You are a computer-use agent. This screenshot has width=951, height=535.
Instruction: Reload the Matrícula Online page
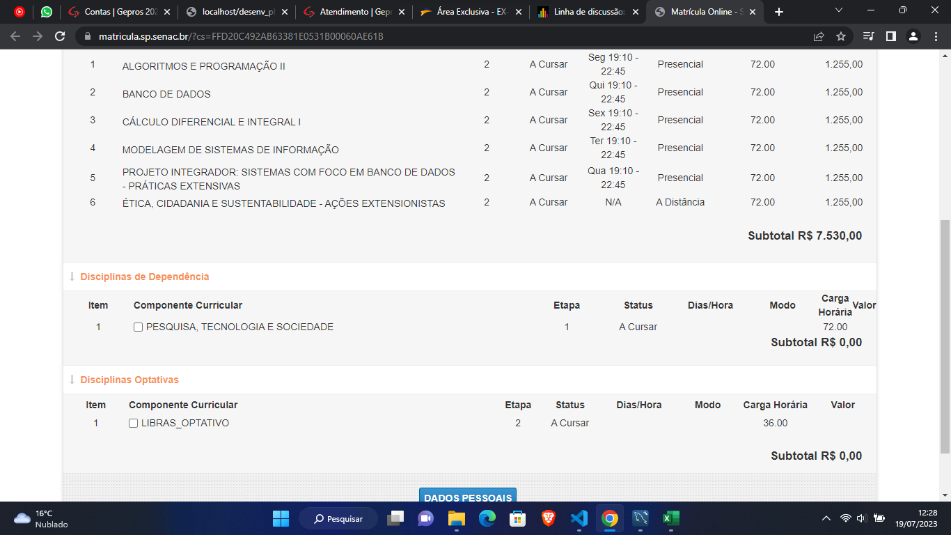[60, 36]
